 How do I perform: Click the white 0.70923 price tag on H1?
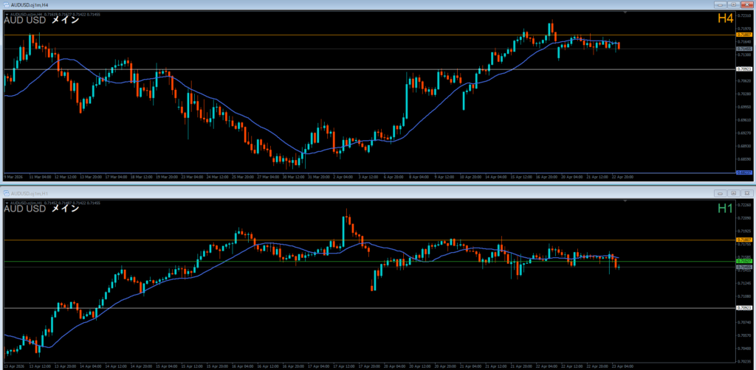click(x=744, y=307)
